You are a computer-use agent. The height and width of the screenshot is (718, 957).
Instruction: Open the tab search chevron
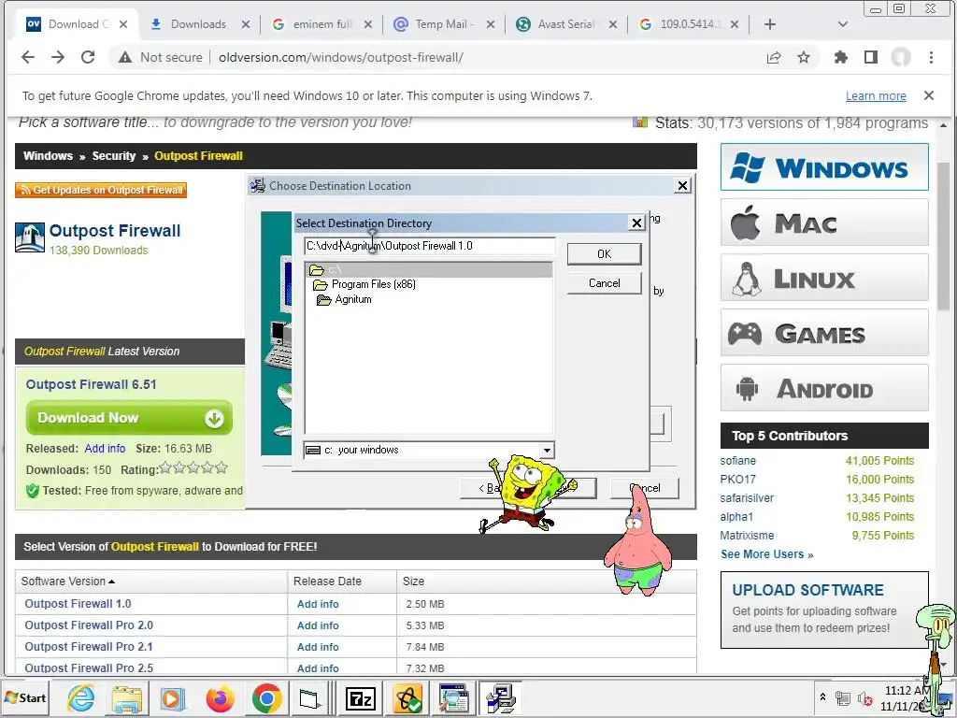(843, 24)
